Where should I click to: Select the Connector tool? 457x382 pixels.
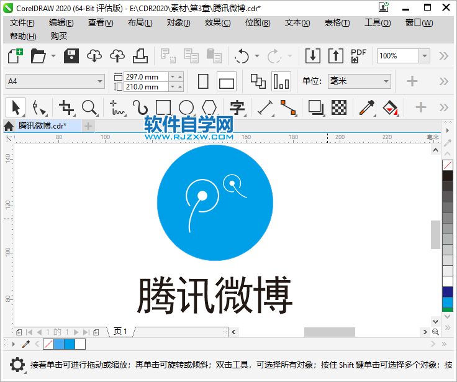[289, 107]
